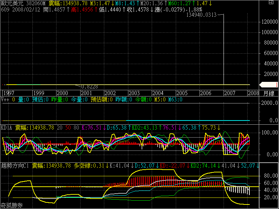Select the 預估額 label in volume panel
Image resolution: width=279 pixels, height=209 pixels.
(99, 100)
